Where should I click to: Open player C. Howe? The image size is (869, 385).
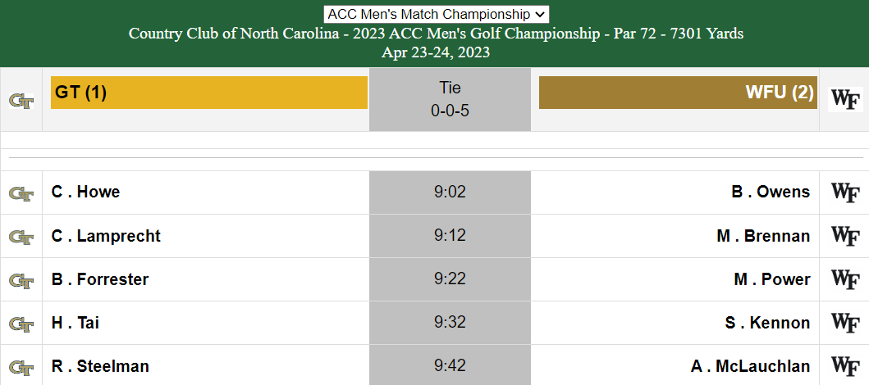86,192
